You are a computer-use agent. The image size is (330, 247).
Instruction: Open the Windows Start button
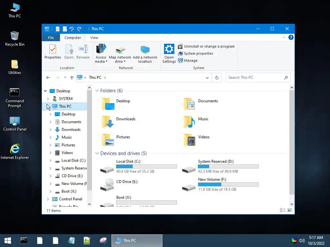(x=8, y=241)
